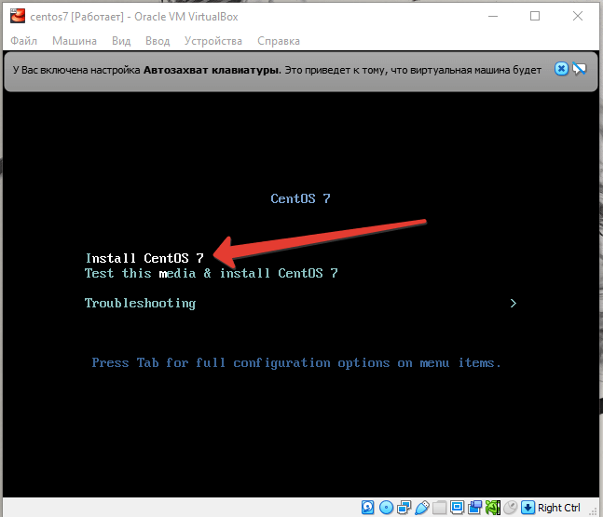Click the USB devices status icon
The height and width of the screenshot is (517, 603).
coord(421,508)
